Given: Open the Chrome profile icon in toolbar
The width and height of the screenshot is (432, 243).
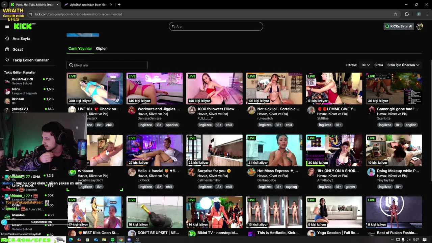Looking at the screenshot, I should tap(419, 14).
